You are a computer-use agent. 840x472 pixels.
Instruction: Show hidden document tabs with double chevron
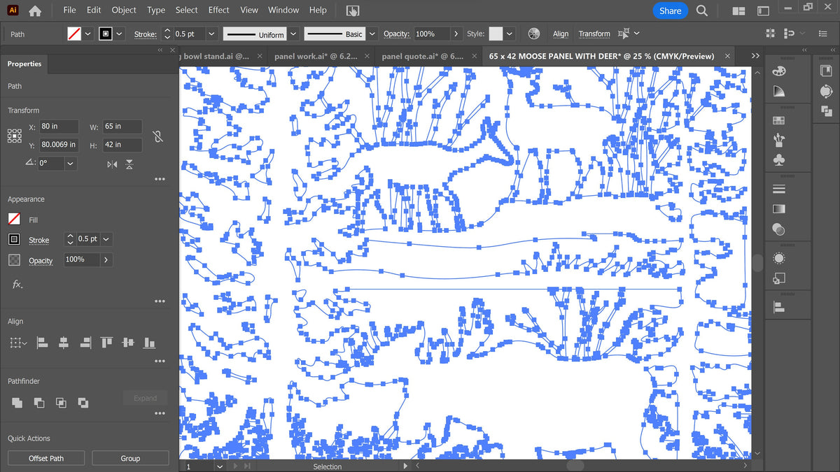point(755,56)
